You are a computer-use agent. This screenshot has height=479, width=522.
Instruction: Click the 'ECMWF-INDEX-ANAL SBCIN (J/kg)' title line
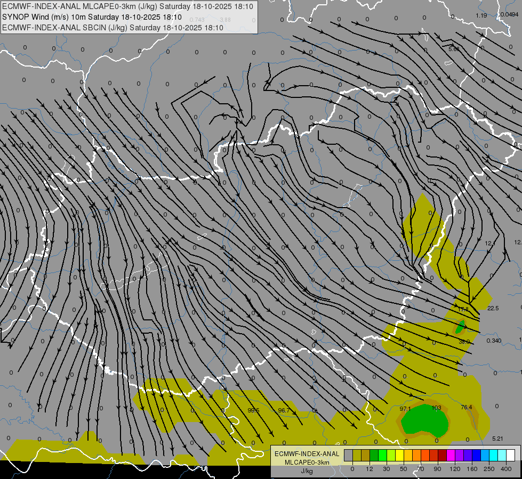(x=113, y=28)
